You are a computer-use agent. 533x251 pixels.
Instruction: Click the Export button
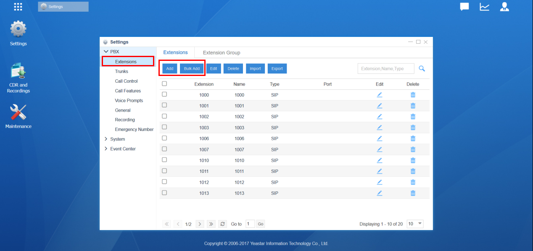tap(277, 68)
